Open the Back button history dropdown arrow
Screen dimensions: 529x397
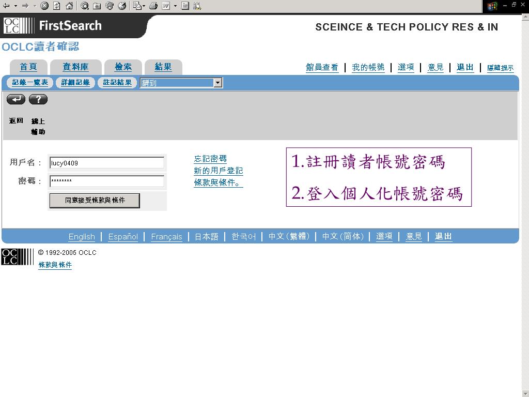coord(15,6)
